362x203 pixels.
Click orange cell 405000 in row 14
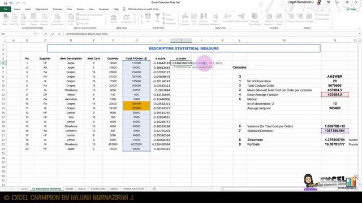[136, 104]
